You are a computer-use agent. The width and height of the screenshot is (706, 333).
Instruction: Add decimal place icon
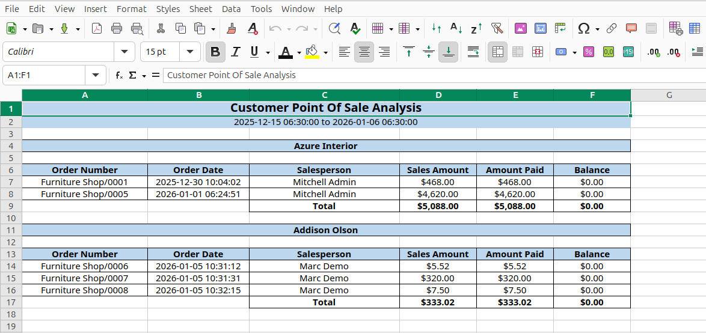click(x=653, y=52)
